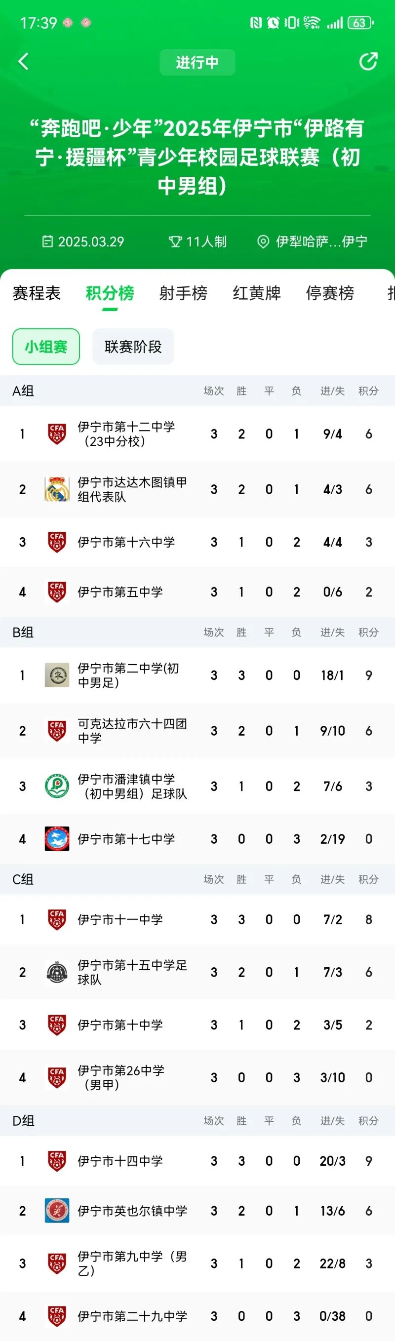395x1341 pixels.
Task: Tap the back arrow icon
Action: pos(23,61)
